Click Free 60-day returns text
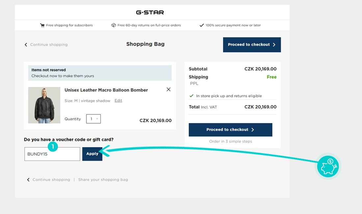 (x=149, y=25)
